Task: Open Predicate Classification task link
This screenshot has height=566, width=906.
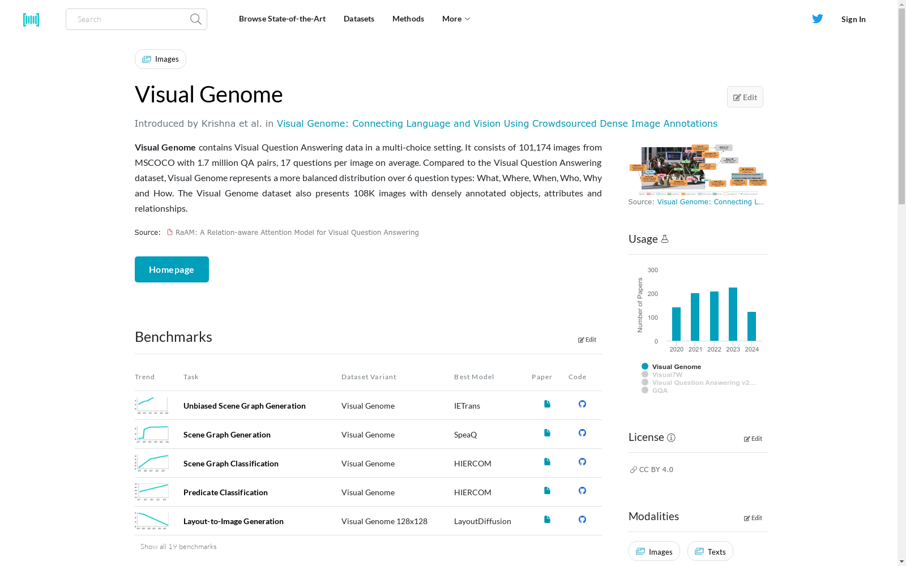Action: coord(225,492)
